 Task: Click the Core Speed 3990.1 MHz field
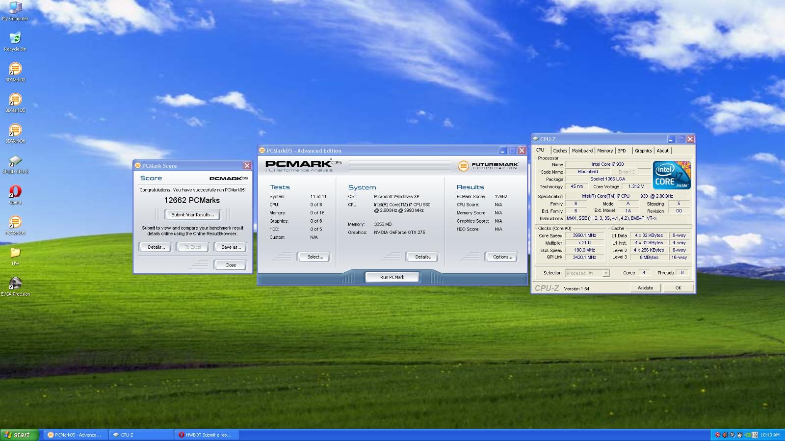pyautogui.click(x=584, y=235)
